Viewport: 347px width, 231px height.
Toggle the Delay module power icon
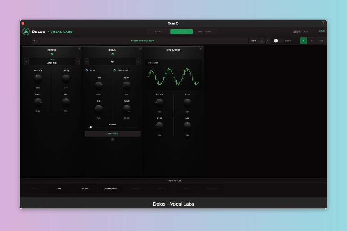113,54
